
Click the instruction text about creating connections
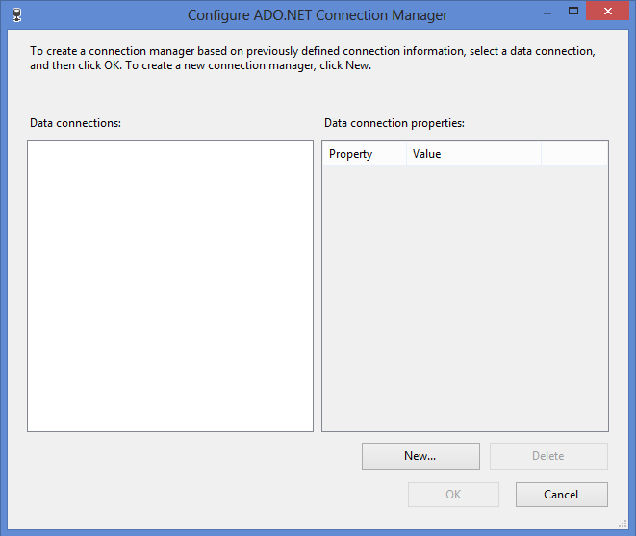click(313, 58)
